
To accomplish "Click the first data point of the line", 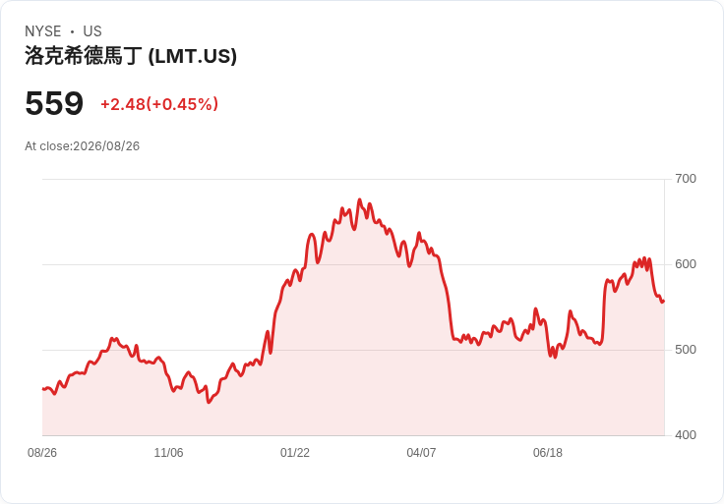I will click(43, 389).
